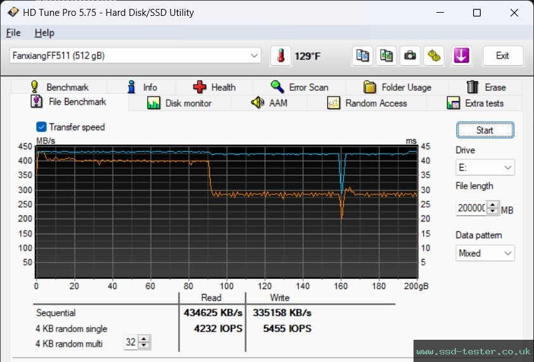534x362 pixels.
Task: Open the Data pattern Mixed dropdown
Action: coord(485,253)
